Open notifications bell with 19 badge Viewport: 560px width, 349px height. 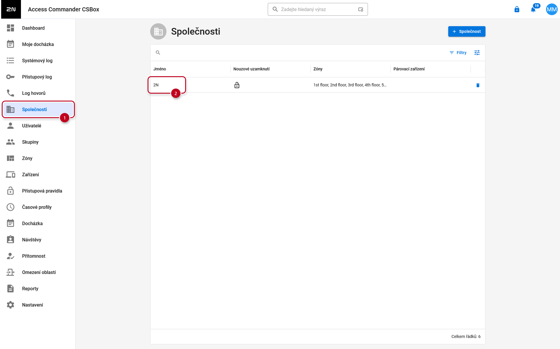pos(533,9)
